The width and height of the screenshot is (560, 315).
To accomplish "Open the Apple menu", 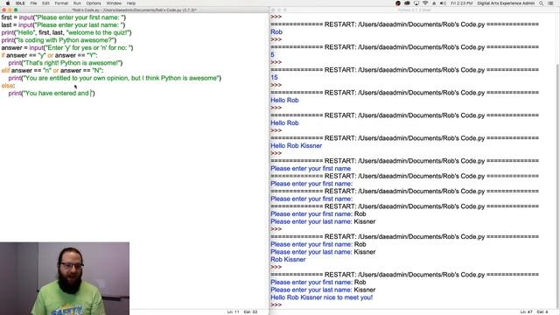I will tap(8, 3).
